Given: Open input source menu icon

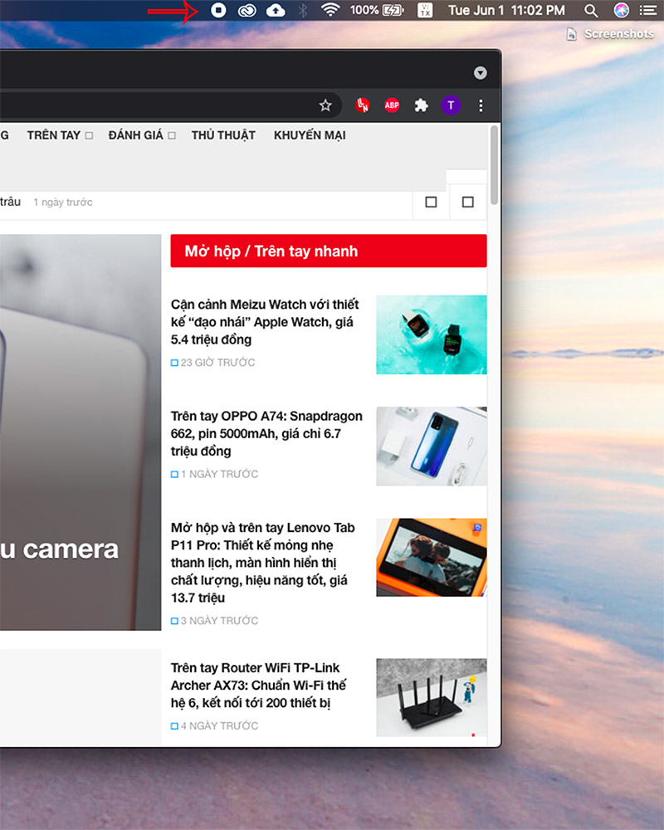Looking at the screenshot, I should point(425,10).
